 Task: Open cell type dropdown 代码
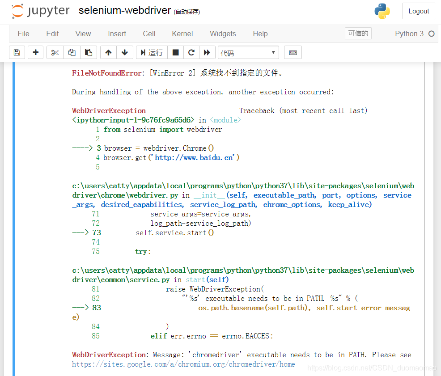[248, 53]
